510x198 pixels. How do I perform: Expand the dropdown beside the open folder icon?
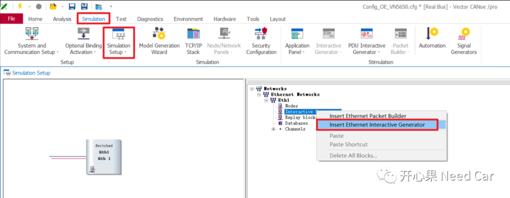pyautogui.click(x=62, y=7)
